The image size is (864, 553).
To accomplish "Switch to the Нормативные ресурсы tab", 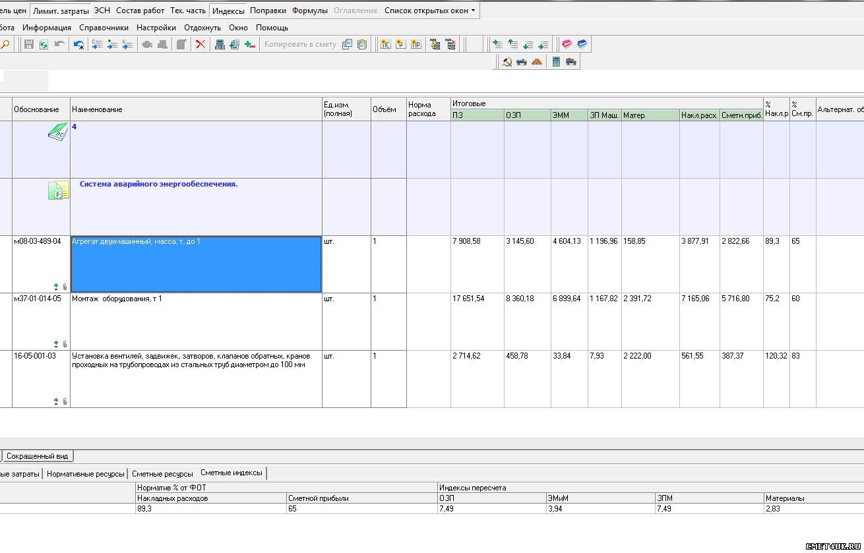I will [85, 473].
